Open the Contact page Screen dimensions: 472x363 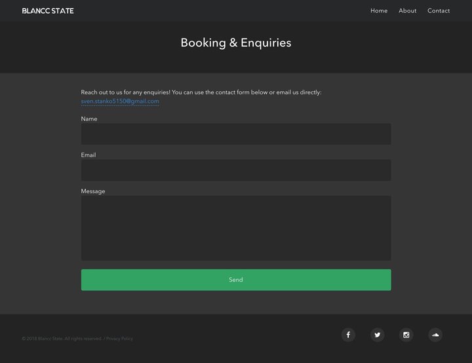point(439,10)
